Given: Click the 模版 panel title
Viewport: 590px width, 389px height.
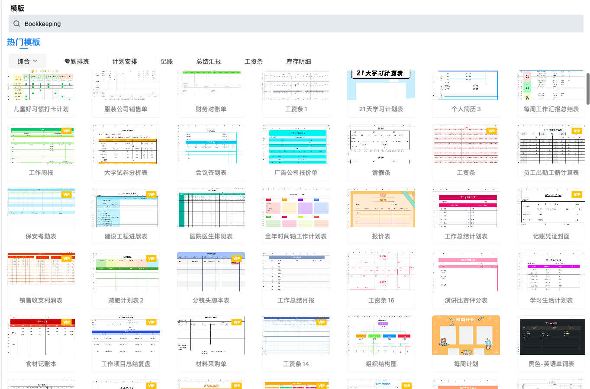Looking at the screenshot, I should pyautogui.click(x=17, y=8).
